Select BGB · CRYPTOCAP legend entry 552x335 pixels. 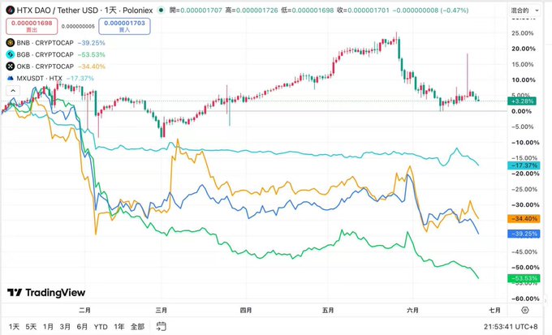pyautogui.click(x=45, y=54)
